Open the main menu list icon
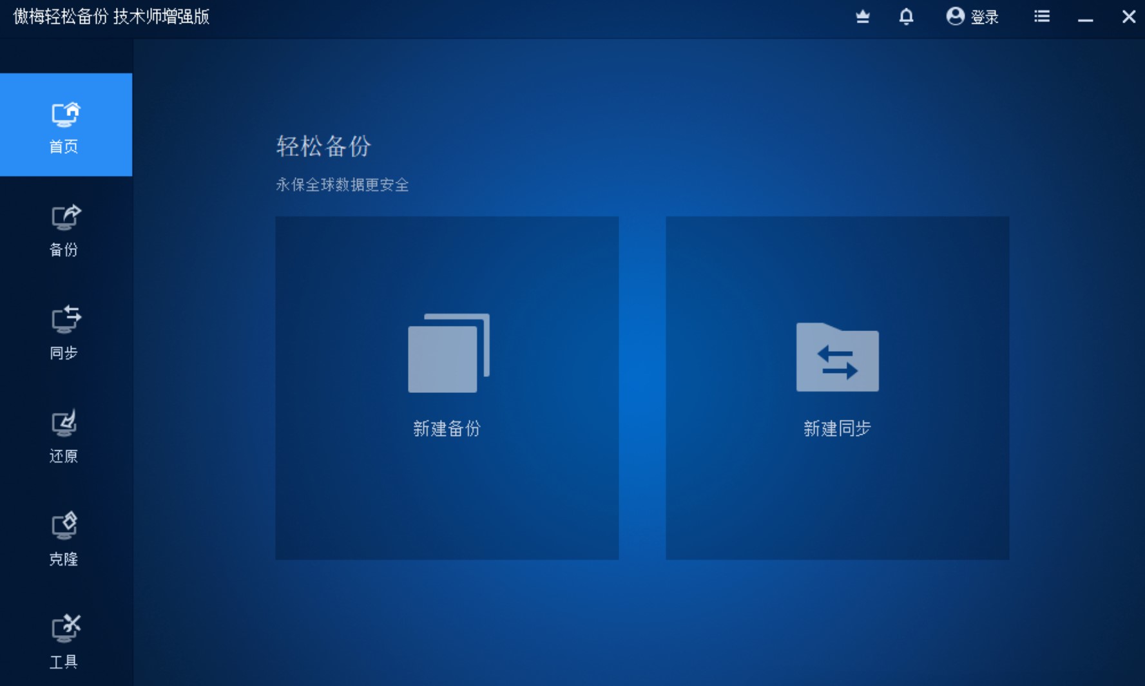1145x686 pixels. (1041, 16)
